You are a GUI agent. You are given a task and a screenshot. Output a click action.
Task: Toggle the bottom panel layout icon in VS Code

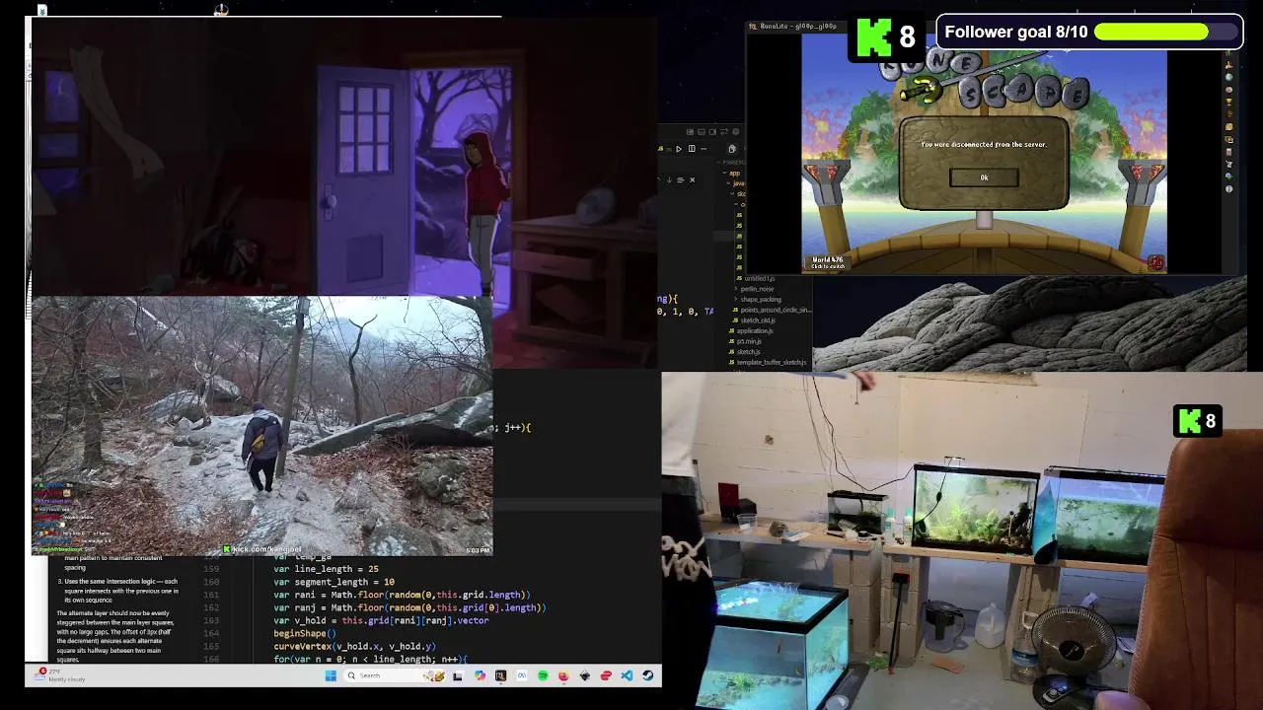702,131
